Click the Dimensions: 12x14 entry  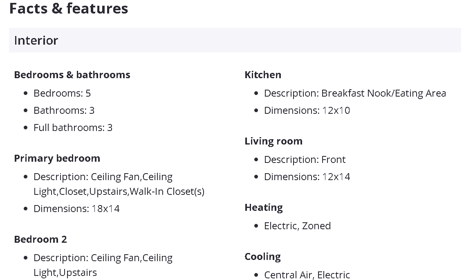pos(307,177)
